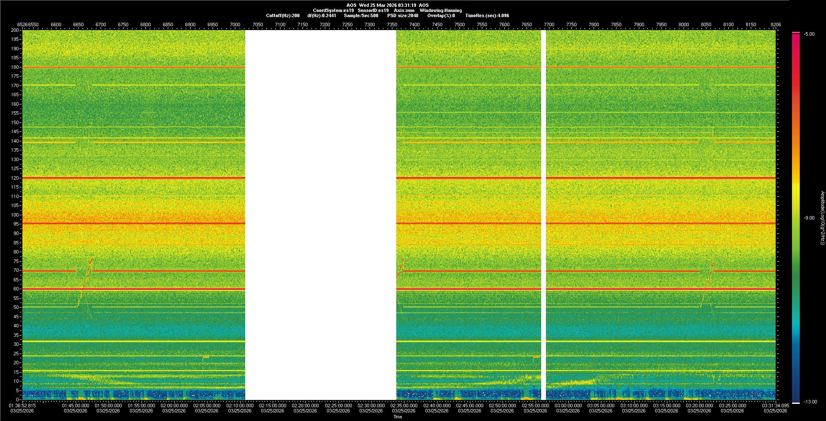The width and height of the screenshot is (826, 421).
Task: Click the Sample/Sec:500 header text
Action: 361,15
